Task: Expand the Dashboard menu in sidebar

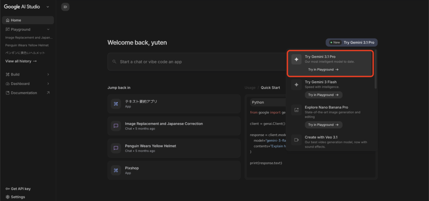Action: 48,84
